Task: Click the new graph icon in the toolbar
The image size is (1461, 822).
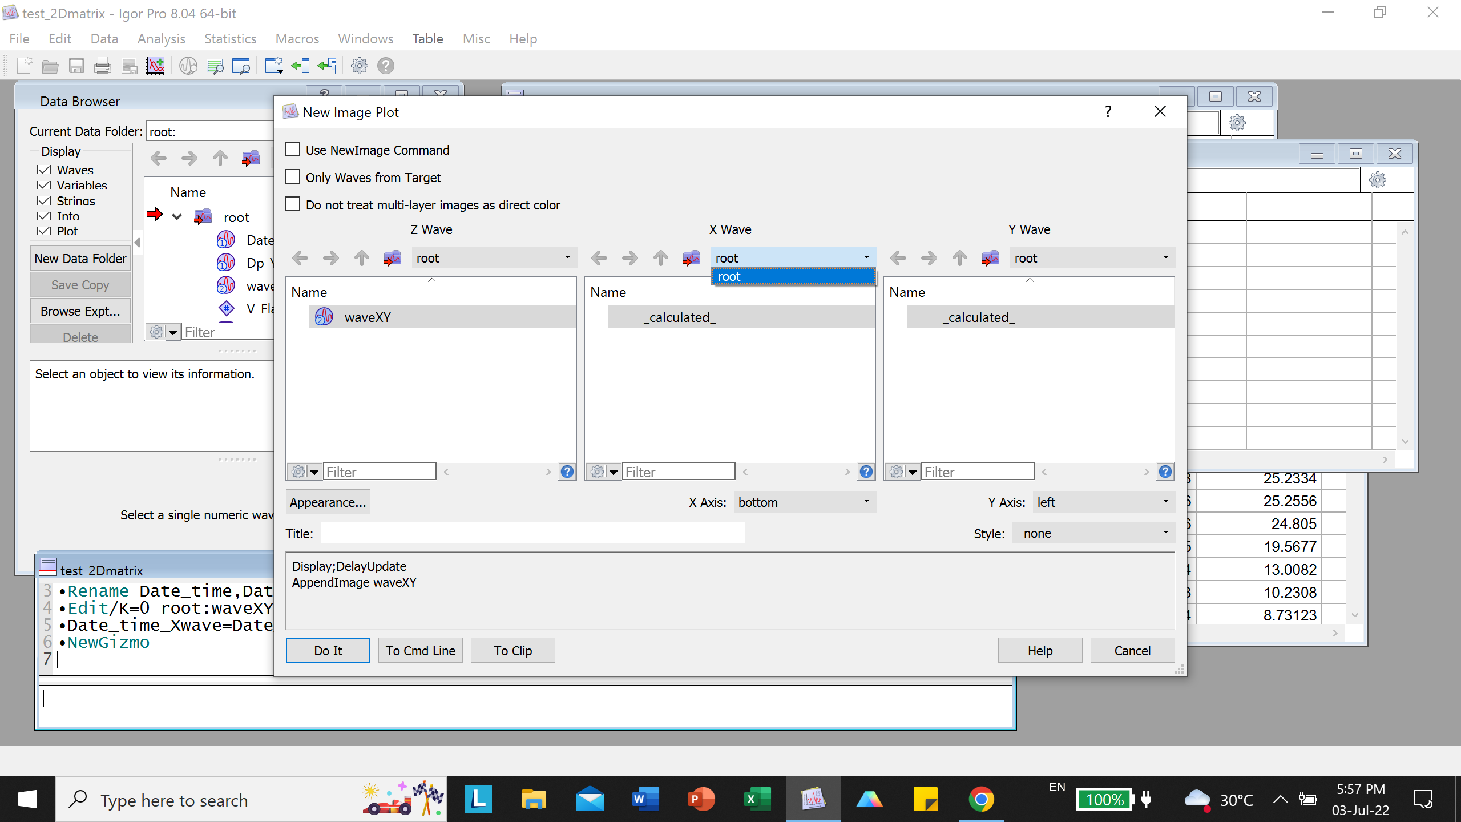Action: coord(155,66)
